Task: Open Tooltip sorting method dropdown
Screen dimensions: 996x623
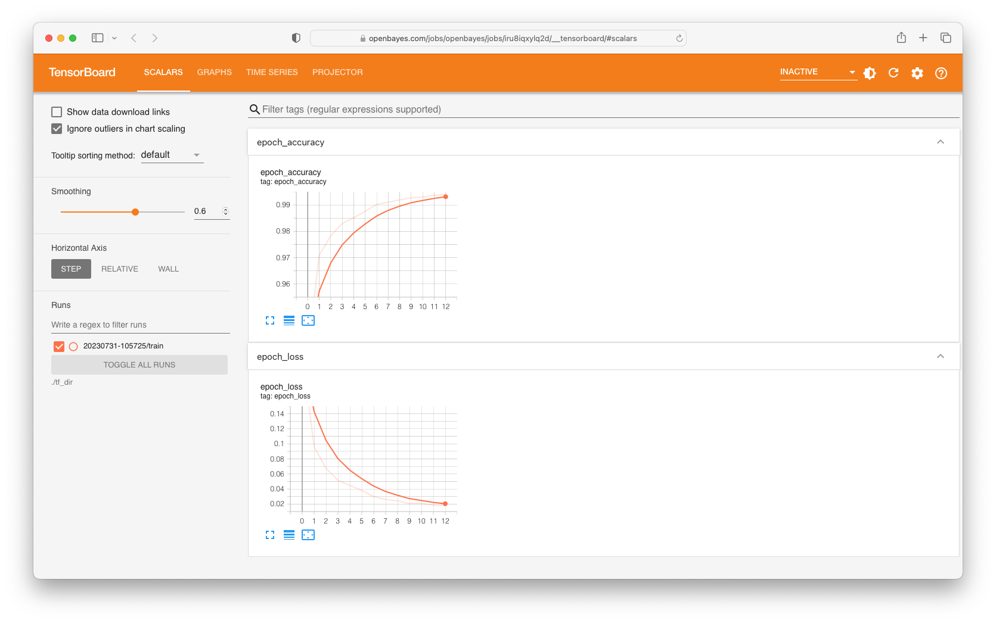Action: point(172,155)
